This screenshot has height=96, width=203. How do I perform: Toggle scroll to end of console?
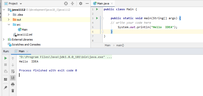13,78
